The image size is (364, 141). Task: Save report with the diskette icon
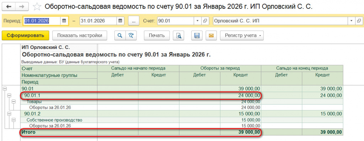click(197, 35)
